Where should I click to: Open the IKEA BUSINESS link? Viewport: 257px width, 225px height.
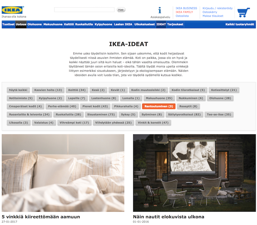[186, 8]
